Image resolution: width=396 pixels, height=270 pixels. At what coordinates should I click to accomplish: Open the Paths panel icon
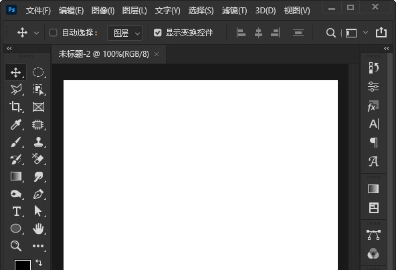373,235
